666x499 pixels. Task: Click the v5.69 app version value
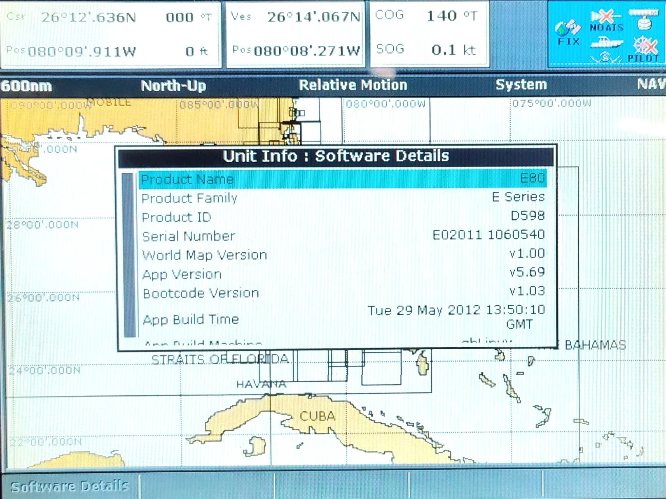527,272
